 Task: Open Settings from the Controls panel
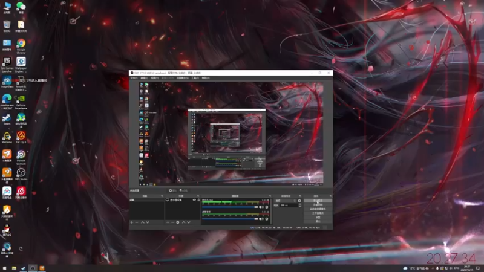[318, 217]
